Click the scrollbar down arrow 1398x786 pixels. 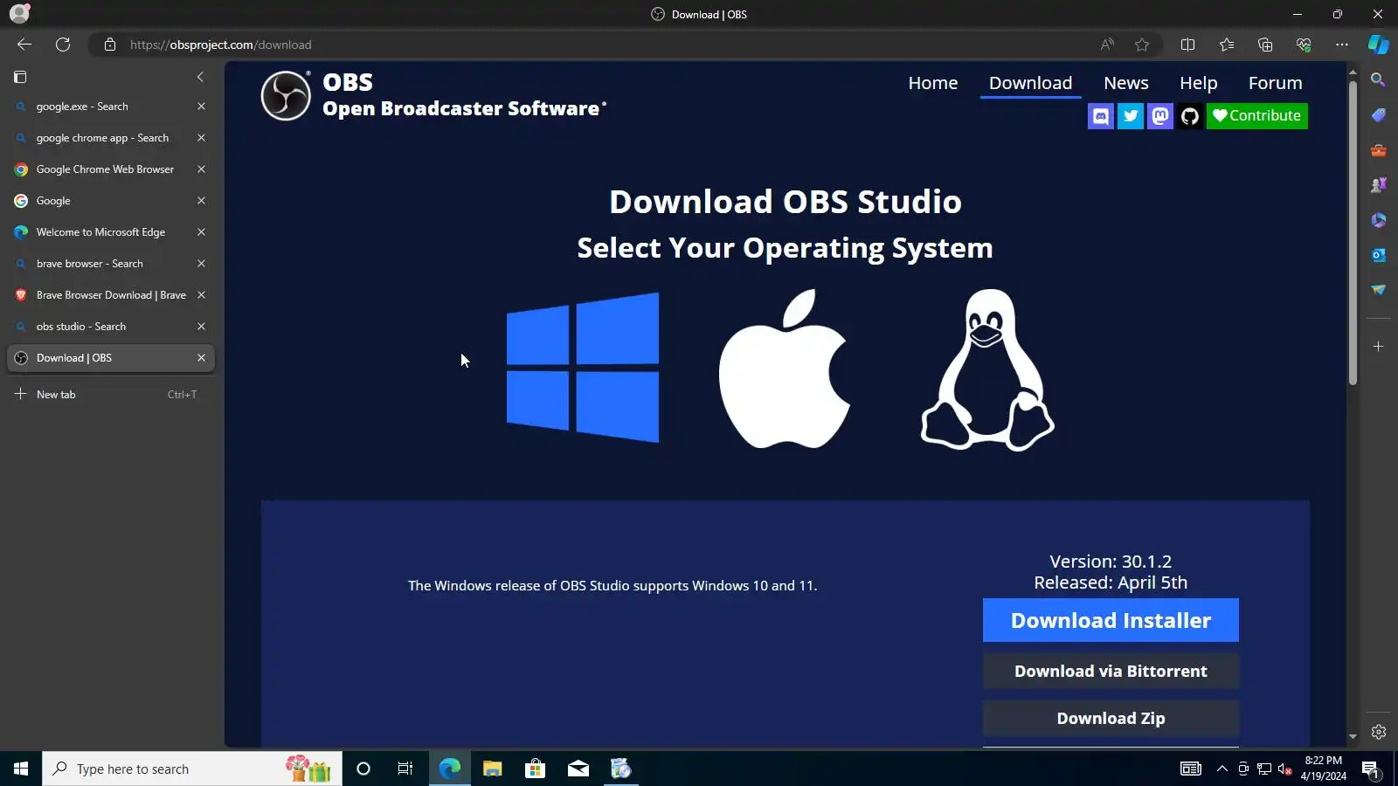point(1353,737)
